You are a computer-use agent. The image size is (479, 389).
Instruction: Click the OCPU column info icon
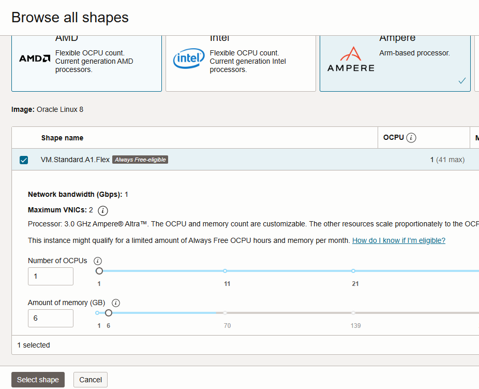(411, 138)
